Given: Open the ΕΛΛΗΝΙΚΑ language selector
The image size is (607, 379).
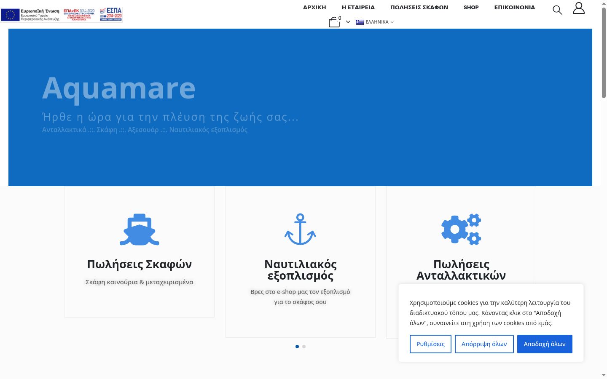Looking at the screenshot, I should [x=375, y=22].
